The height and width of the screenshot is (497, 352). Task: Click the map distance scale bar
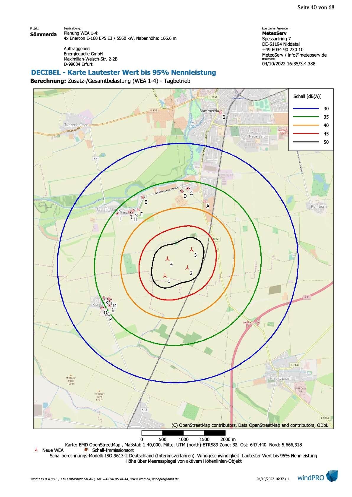[x=183, y=433]
